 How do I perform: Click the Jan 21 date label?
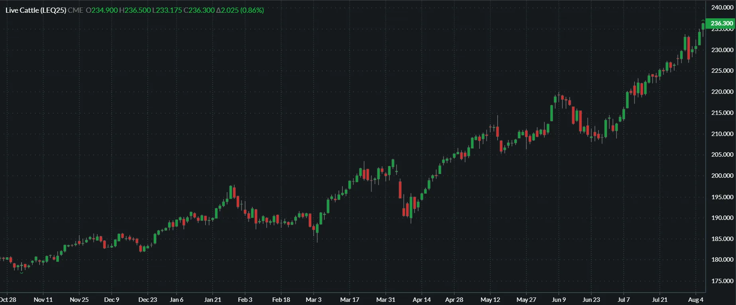click(x=212, y=299)
